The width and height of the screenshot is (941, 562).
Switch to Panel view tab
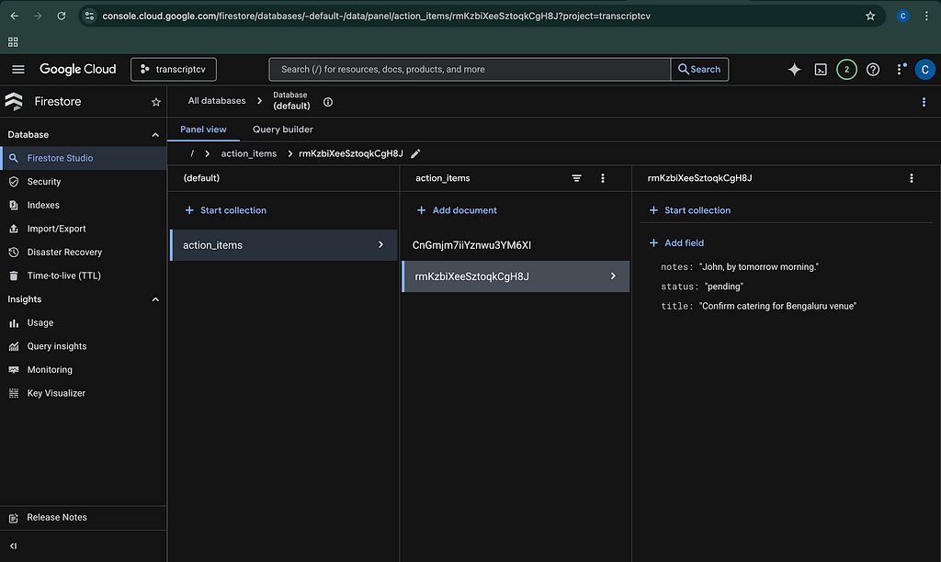[203, 129]
